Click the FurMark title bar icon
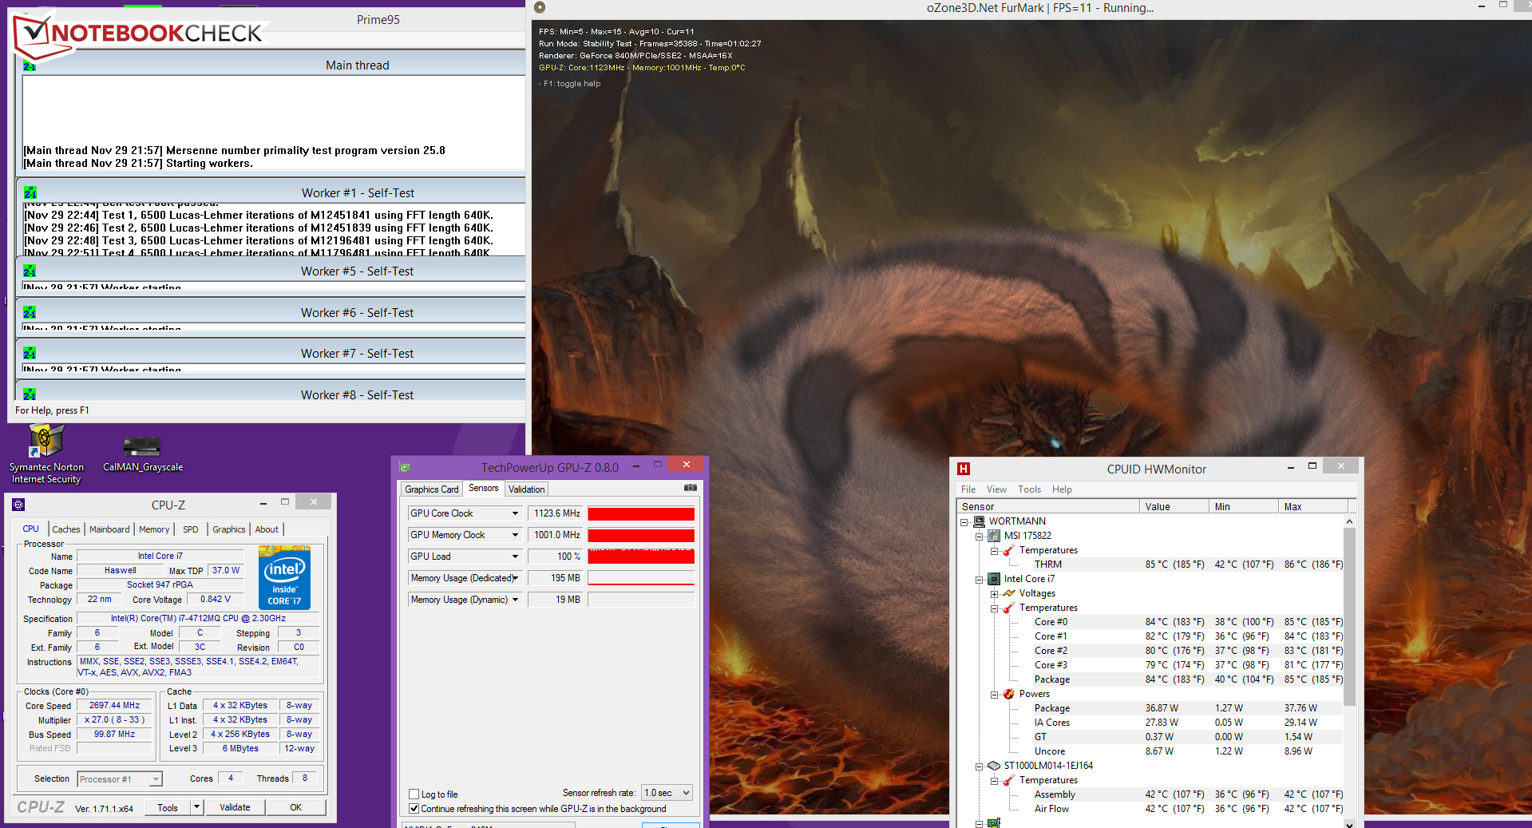1532x828 pixels. (x=540, y=7)
